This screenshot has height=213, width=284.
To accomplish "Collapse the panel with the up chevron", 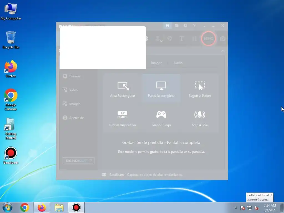I will (x=223, y=51).
